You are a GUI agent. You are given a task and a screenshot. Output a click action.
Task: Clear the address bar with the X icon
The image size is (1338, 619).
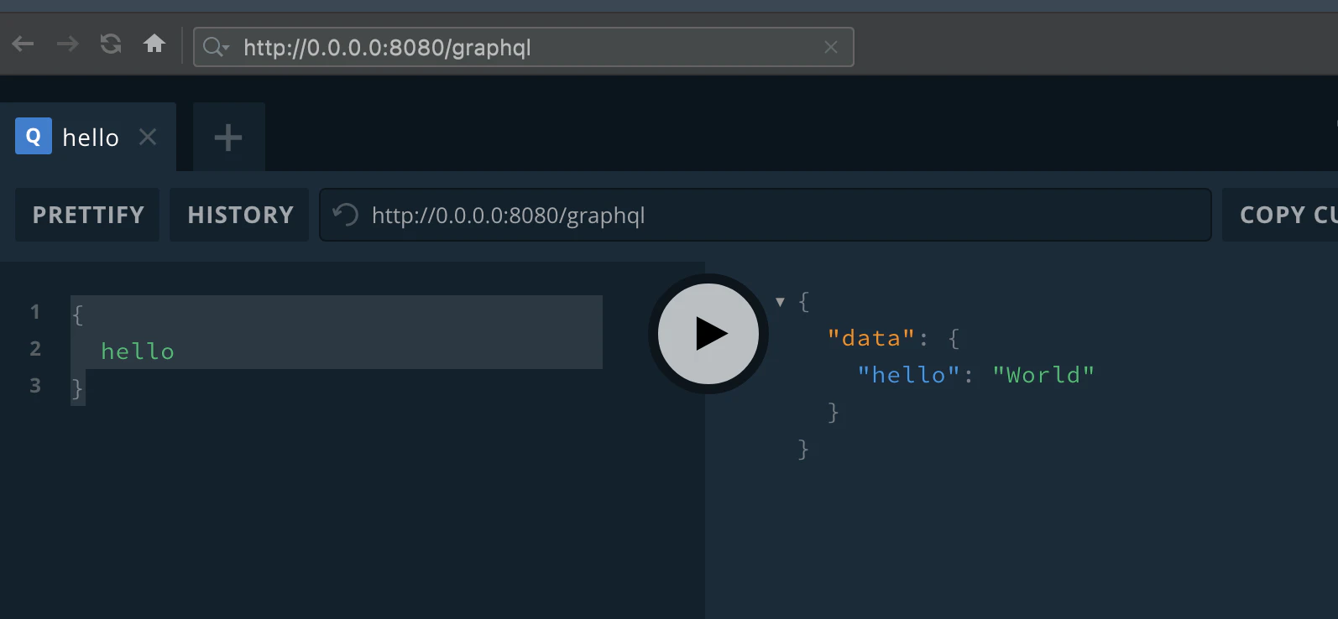tap(831, 48)
